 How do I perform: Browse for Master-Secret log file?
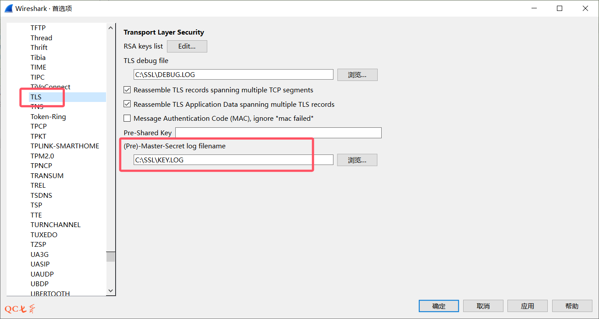tap(357, 160)
